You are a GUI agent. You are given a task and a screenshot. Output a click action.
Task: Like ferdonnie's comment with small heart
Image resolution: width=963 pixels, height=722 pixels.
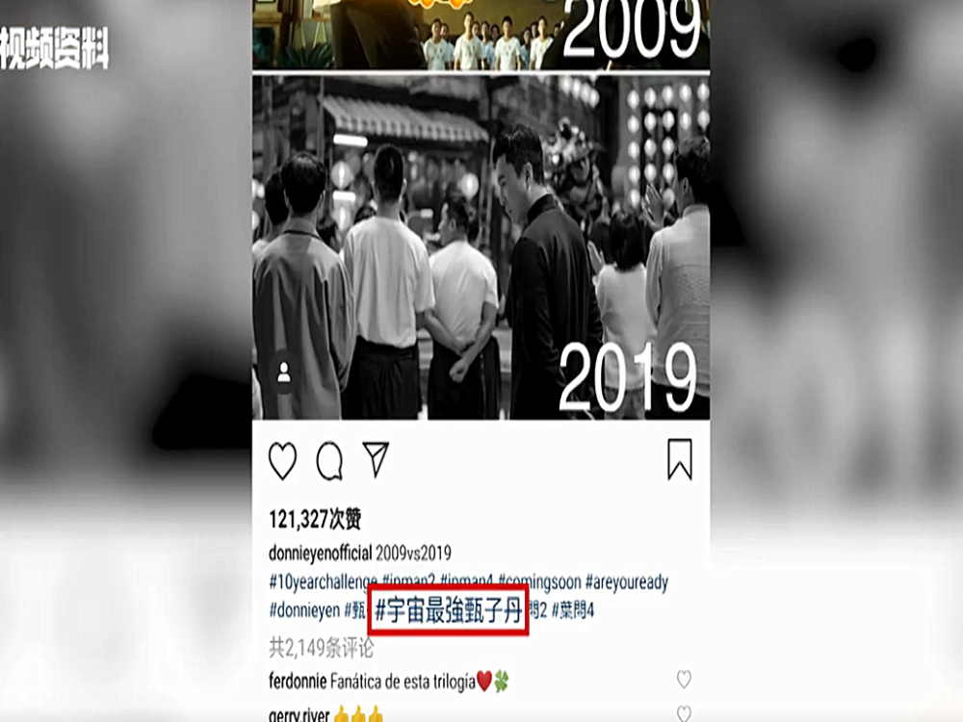684,679
